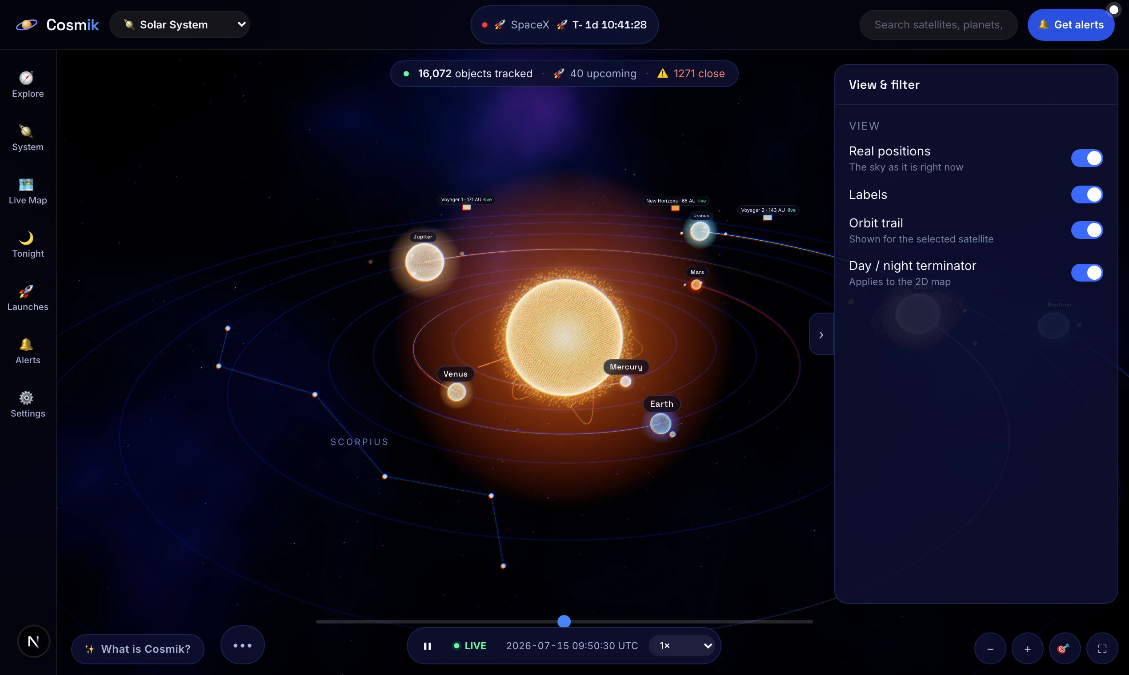Image resolution: width=1129 pixels, height=675 pixels.
Task: Select the Earth planet
Action: point(661,424)
